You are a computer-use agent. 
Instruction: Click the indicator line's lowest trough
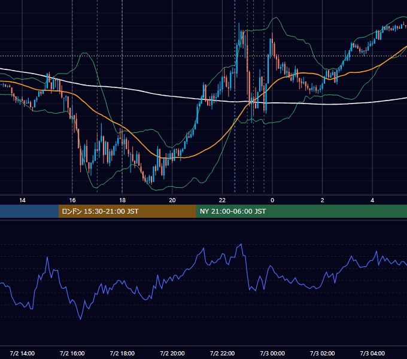80,319
